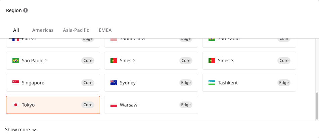The width and height of the screenshot is (319, 138).
Task: Choose the Warsaw region option
Action: click(x=151, y=105)
